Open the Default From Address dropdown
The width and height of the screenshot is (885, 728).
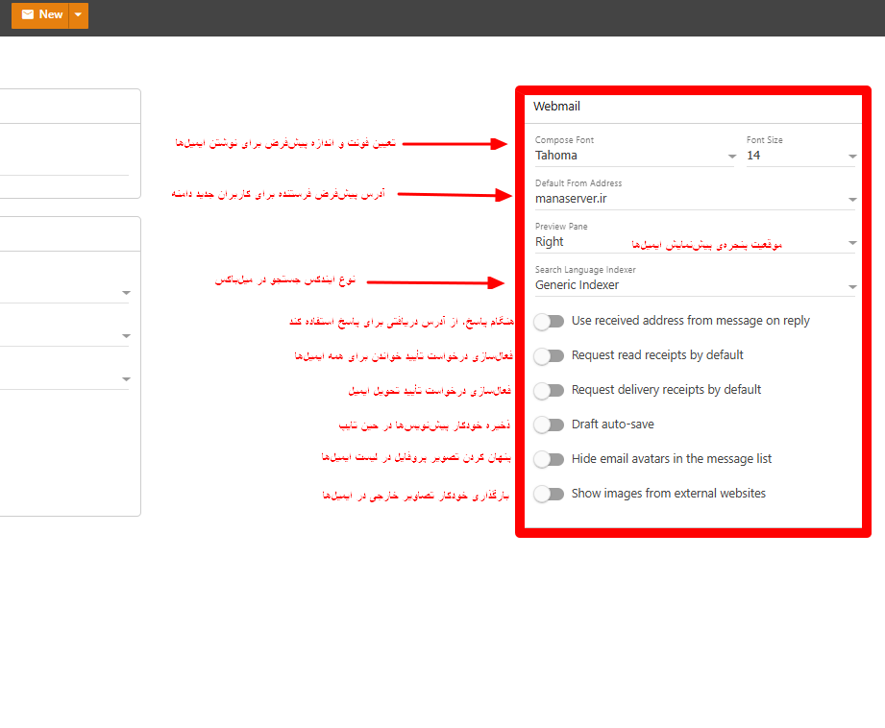851,200
